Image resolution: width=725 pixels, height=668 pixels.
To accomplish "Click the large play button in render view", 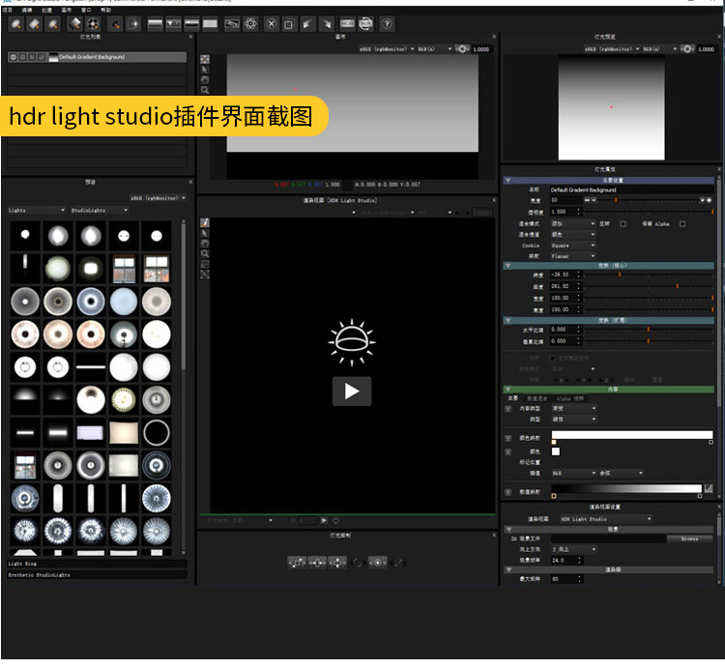I will (352, 392).
